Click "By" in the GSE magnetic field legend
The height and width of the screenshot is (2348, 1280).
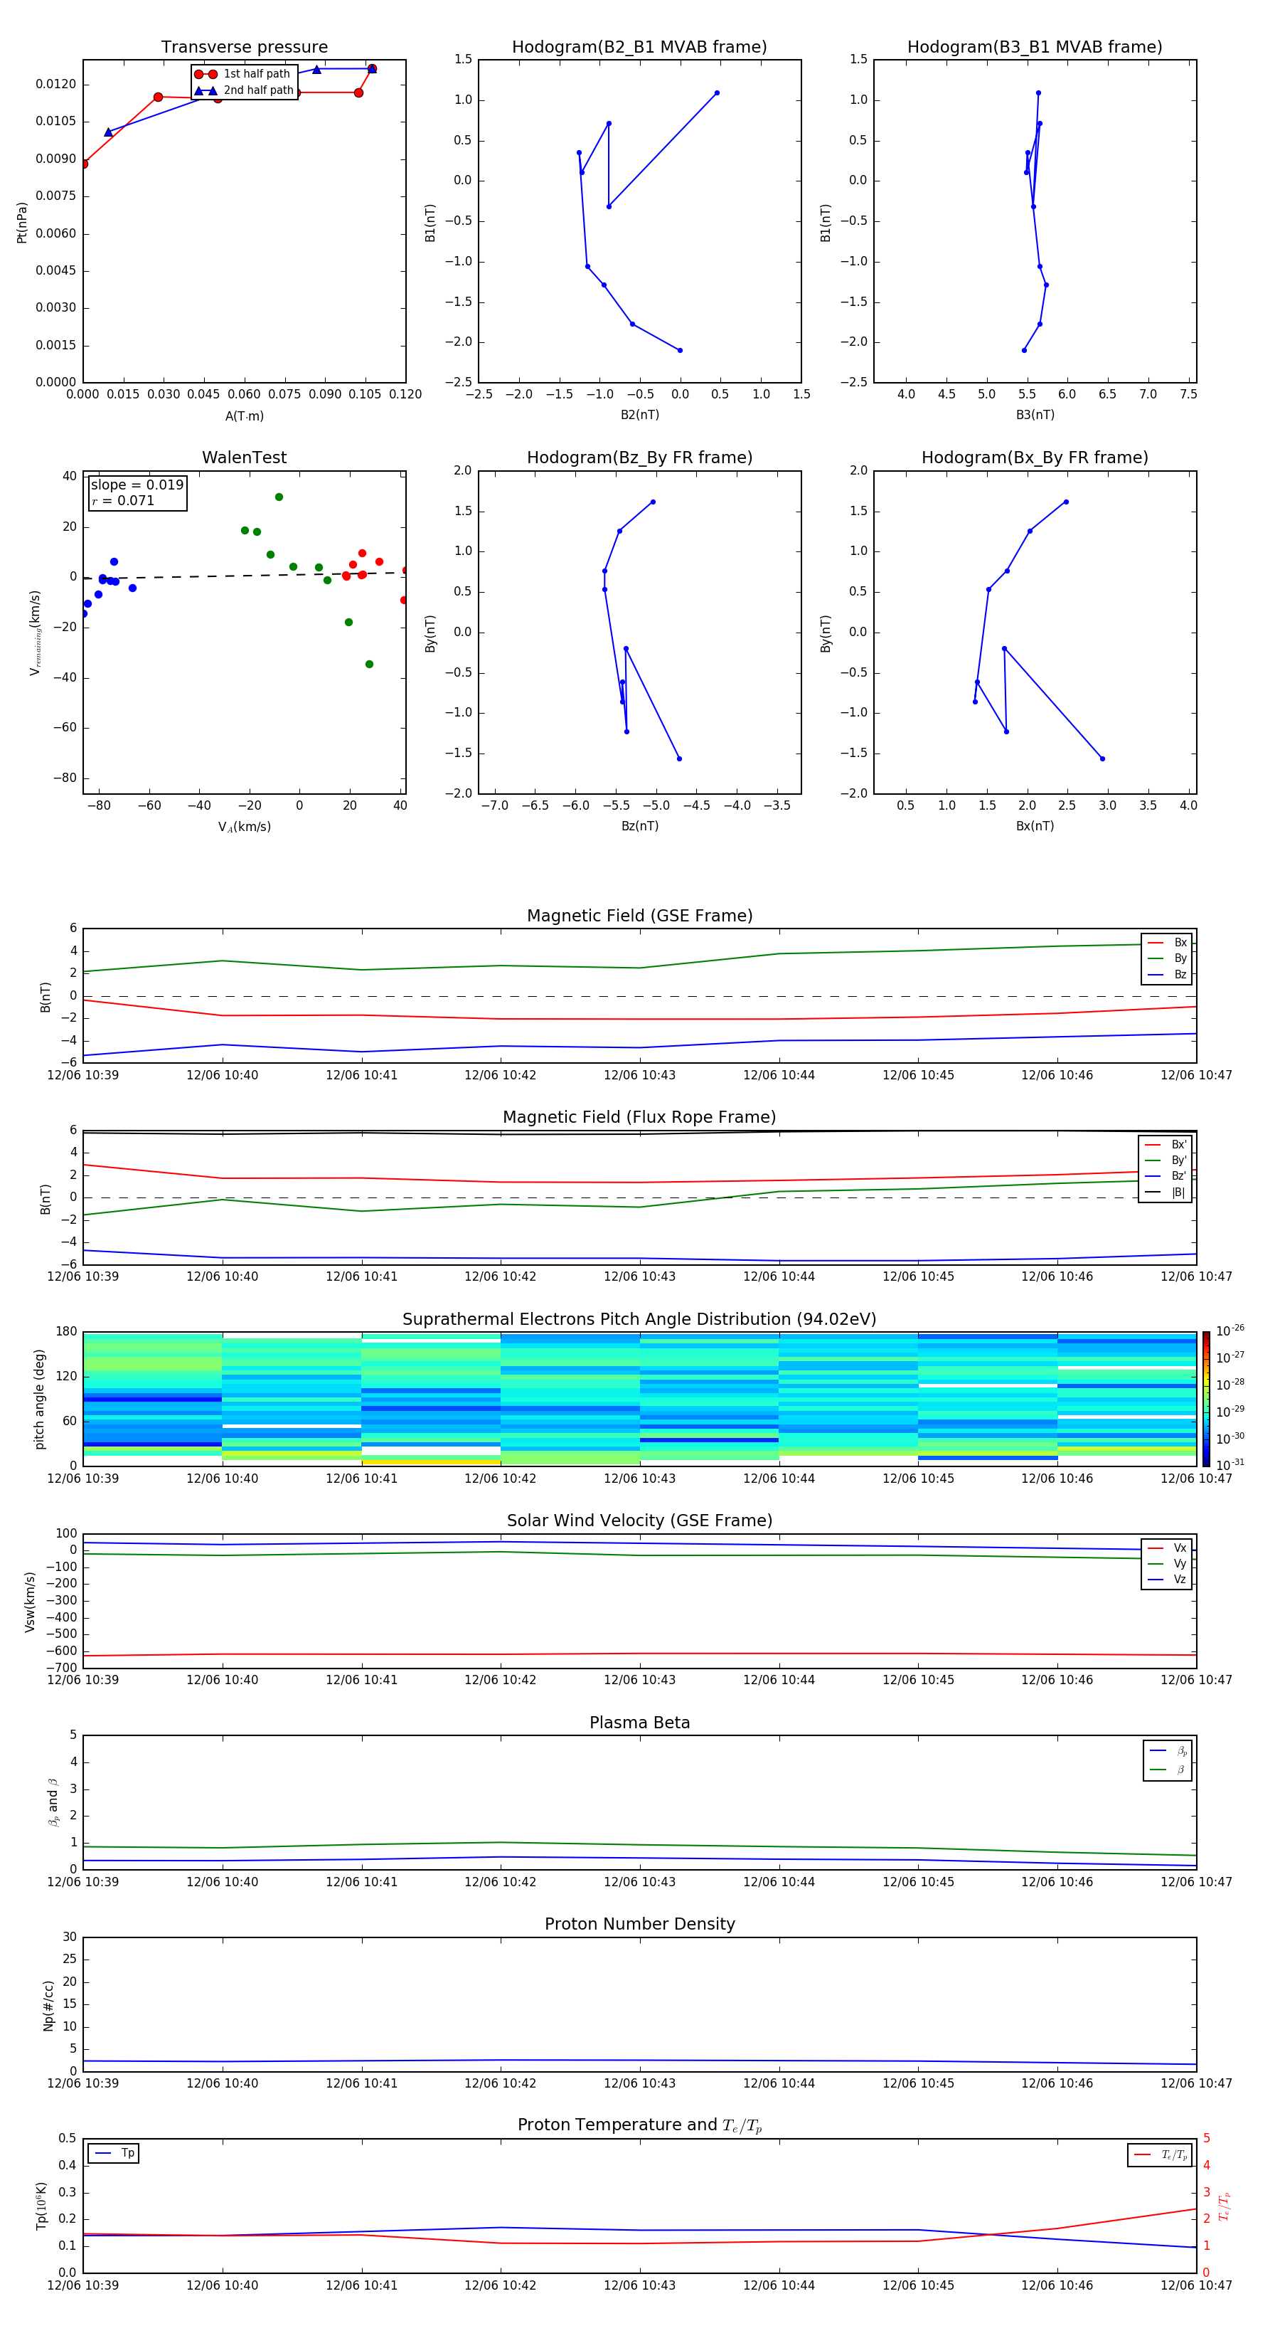[x=1167, y=958]
